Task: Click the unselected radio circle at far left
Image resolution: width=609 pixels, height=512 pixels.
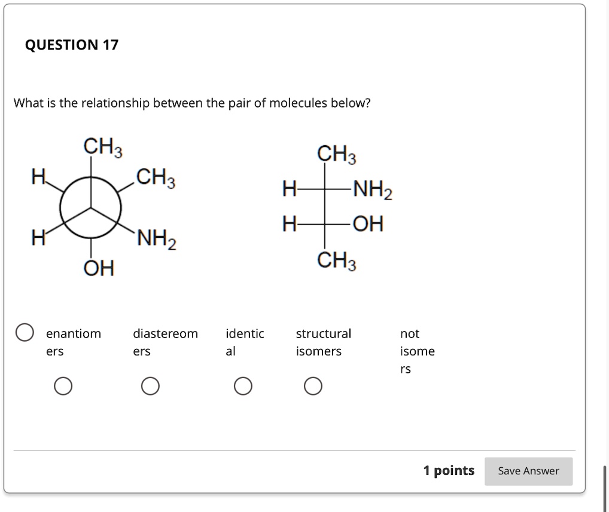Action: (25, 332)
